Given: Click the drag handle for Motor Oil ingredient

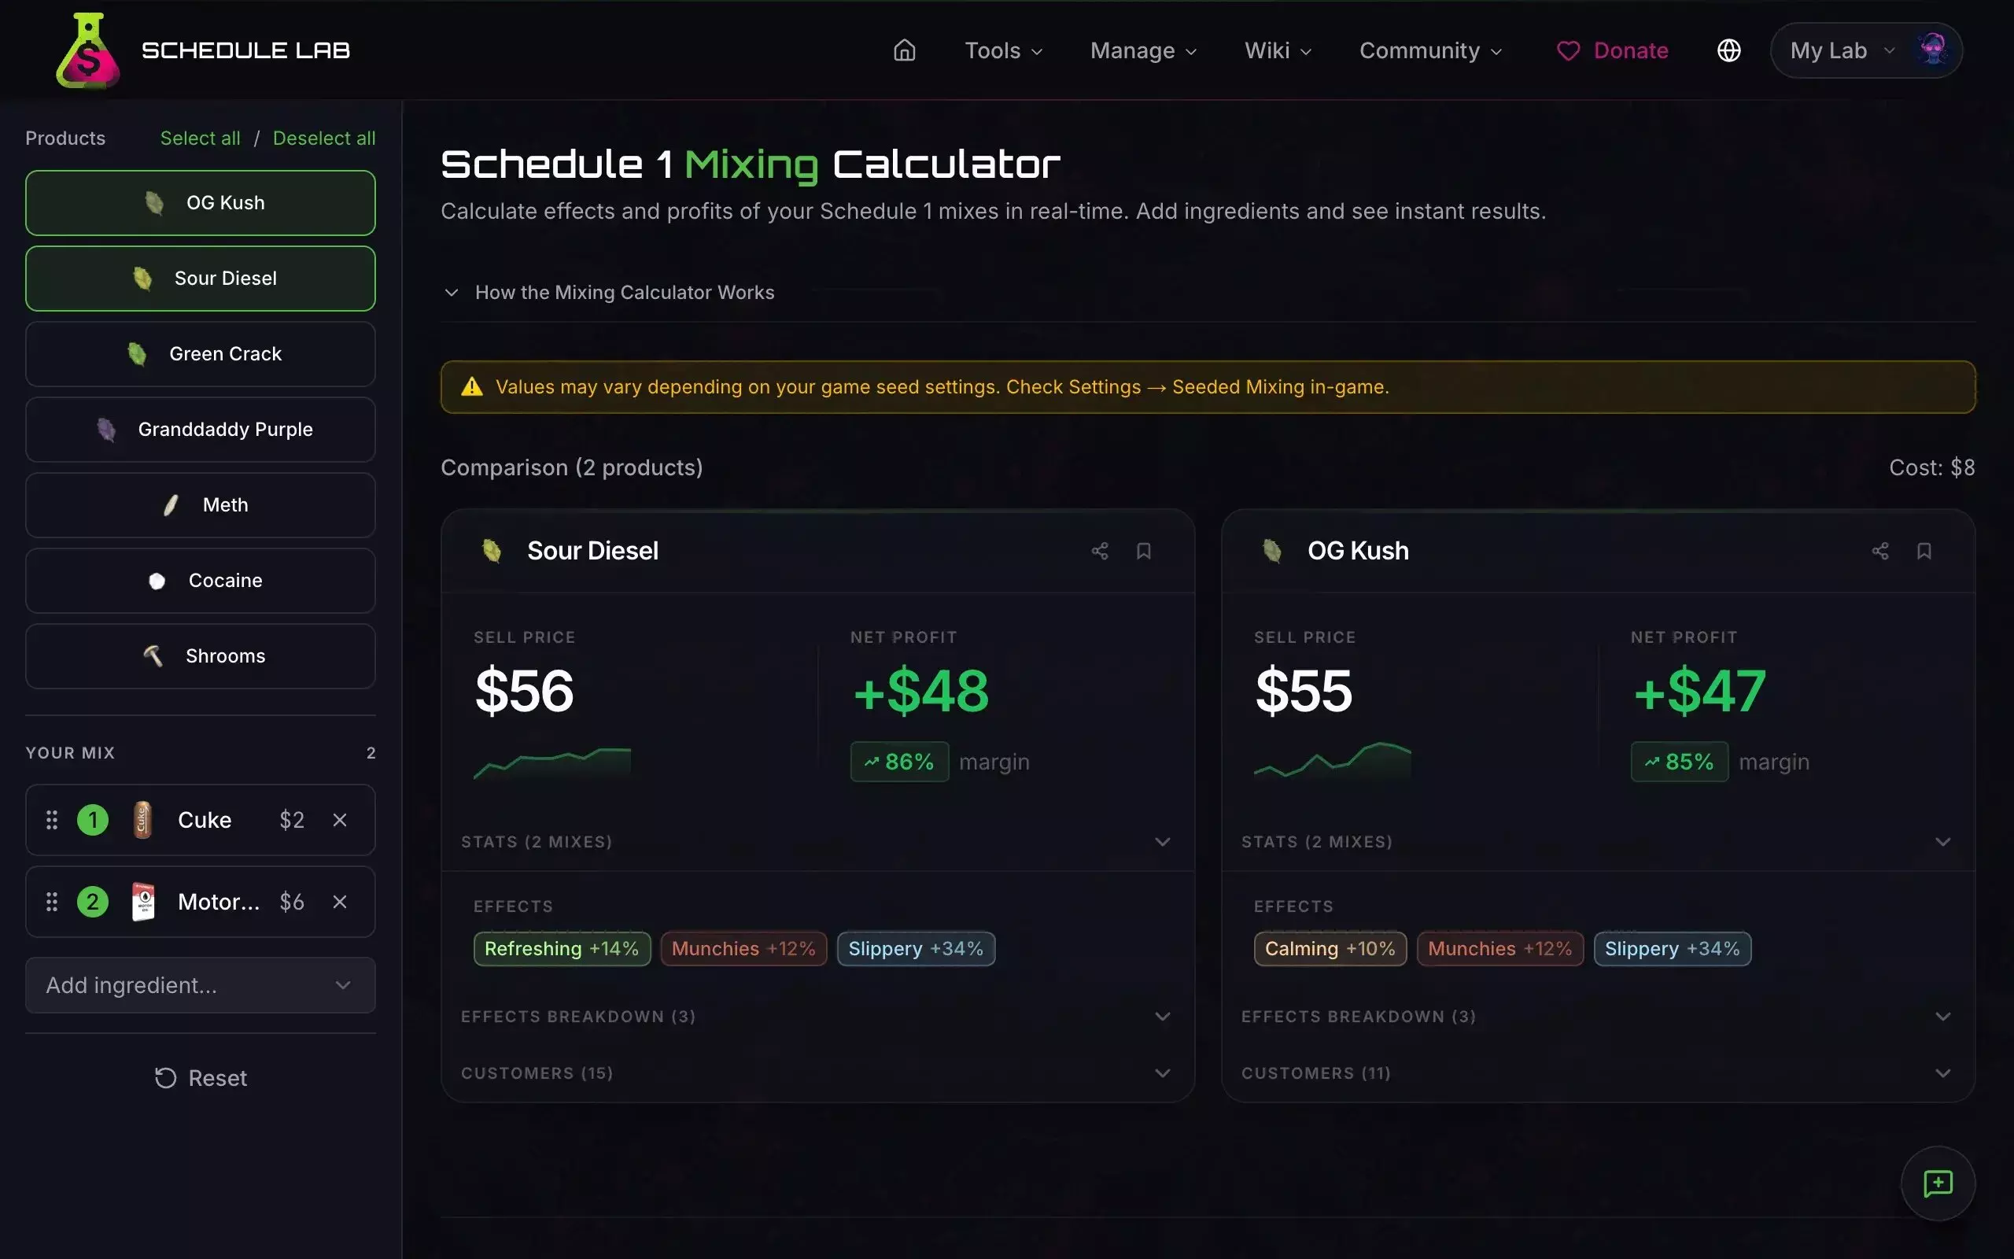Looking at the screenshot, I should click(52, 902).
